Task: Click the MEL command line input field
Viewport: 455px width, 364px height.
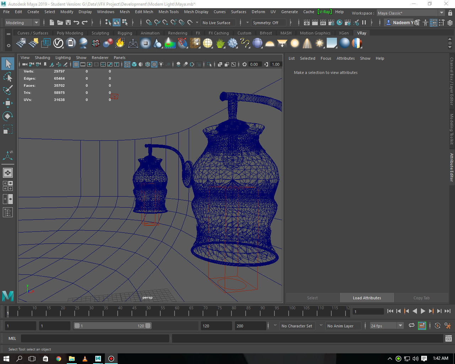Action: (x=95, y=338)
